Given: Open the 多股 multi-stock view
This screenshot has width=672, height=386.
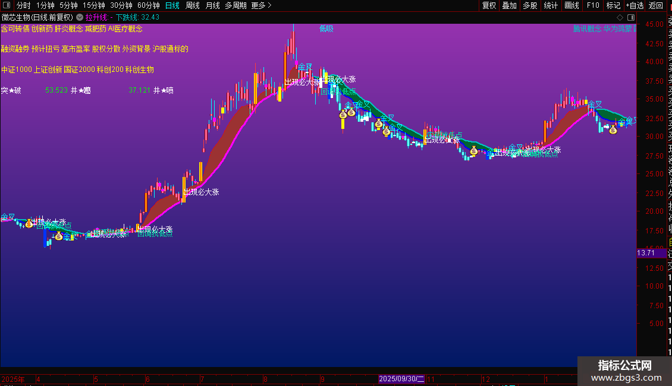Looking at the screenshot, I should click(x=530, y=5).
